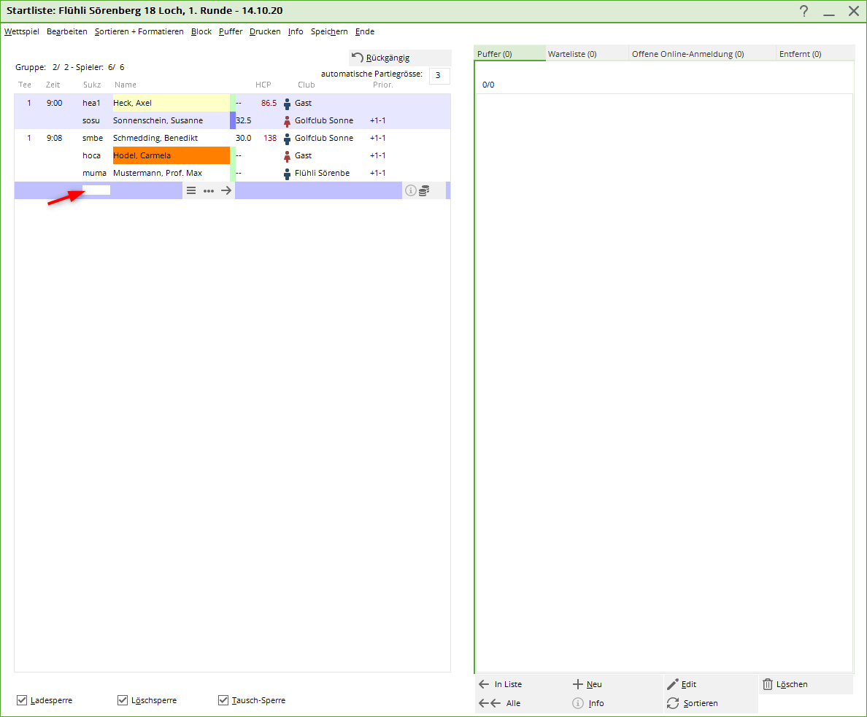Click the Edit pencil button
This screenshot has height=717, width=867.
tap(681, 684)
